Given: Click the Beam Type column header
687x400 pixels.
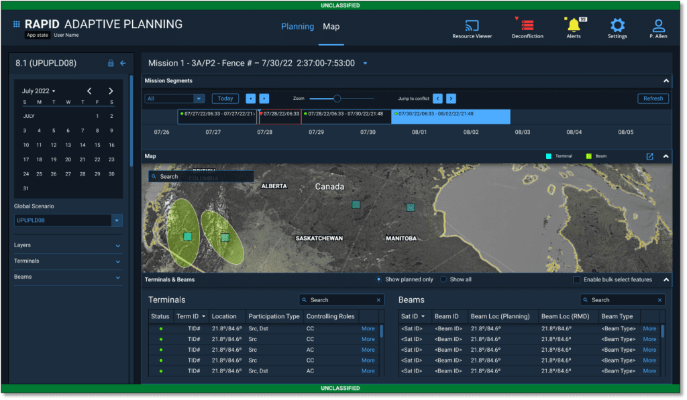Looking at the screenshot, I should coord(617,316).
